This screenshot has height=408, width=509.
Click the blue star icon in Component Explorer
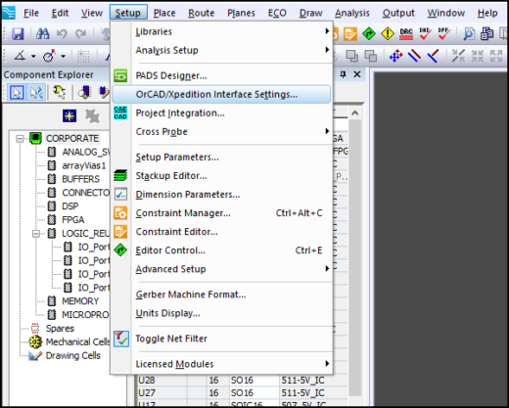[69, 115]
